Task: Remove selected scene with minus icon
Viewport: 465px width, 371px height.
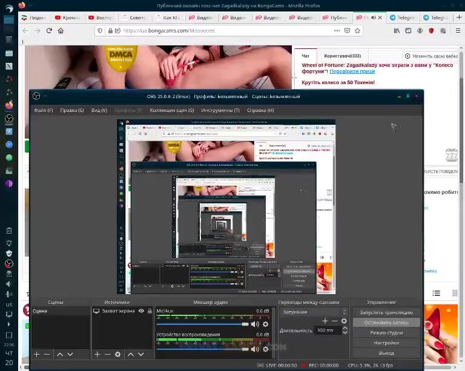Action: coord(47,354)
